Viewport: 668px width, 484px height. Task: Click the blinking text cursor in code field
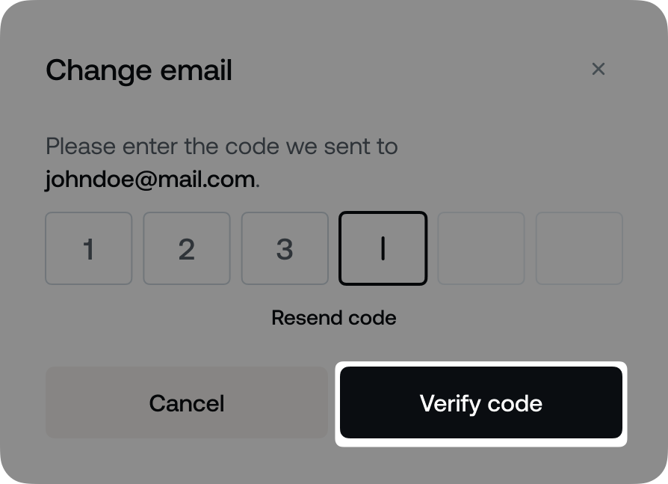(383, 249)
